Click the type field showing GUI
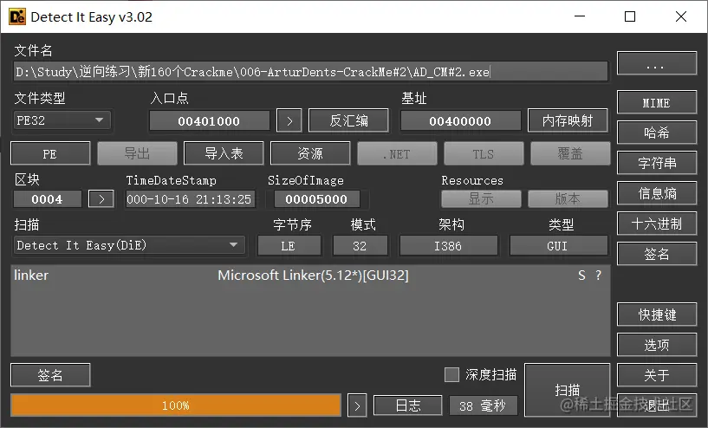 point(559,246)
